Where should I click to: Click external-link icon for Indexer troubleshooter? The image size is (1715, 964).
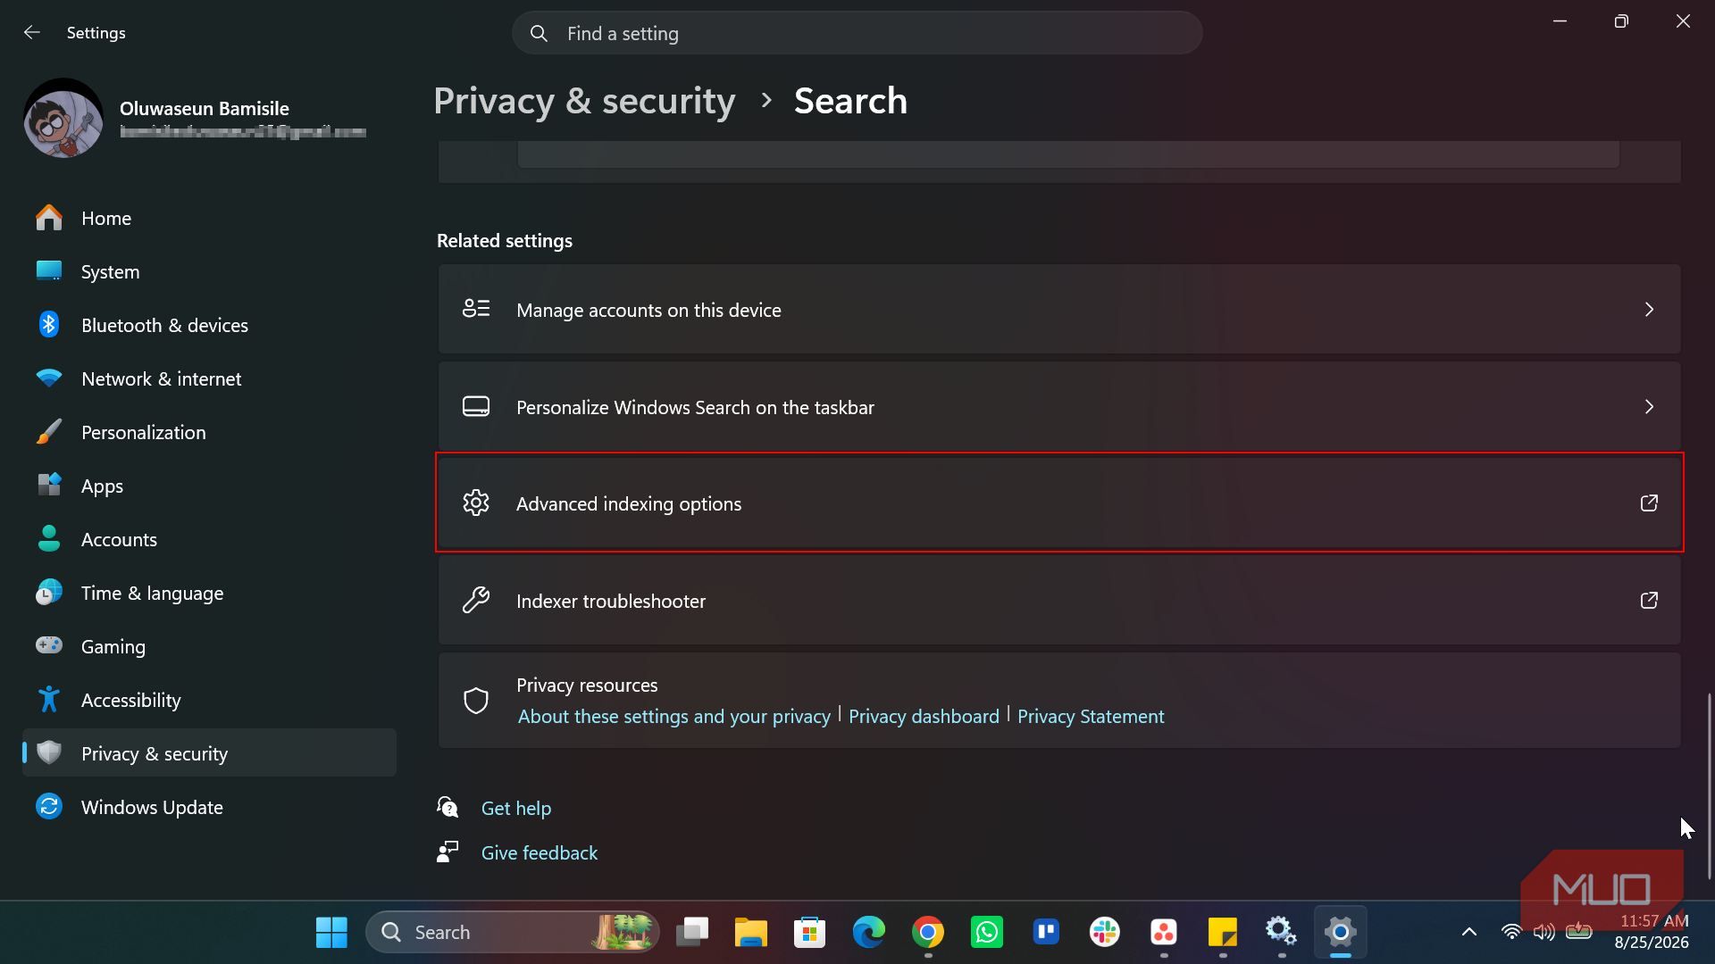(1649, 601)
